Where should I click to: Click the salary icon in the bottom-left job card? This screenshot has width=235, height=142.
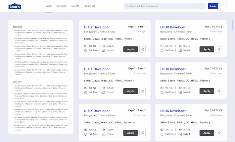tap(86, 130)
